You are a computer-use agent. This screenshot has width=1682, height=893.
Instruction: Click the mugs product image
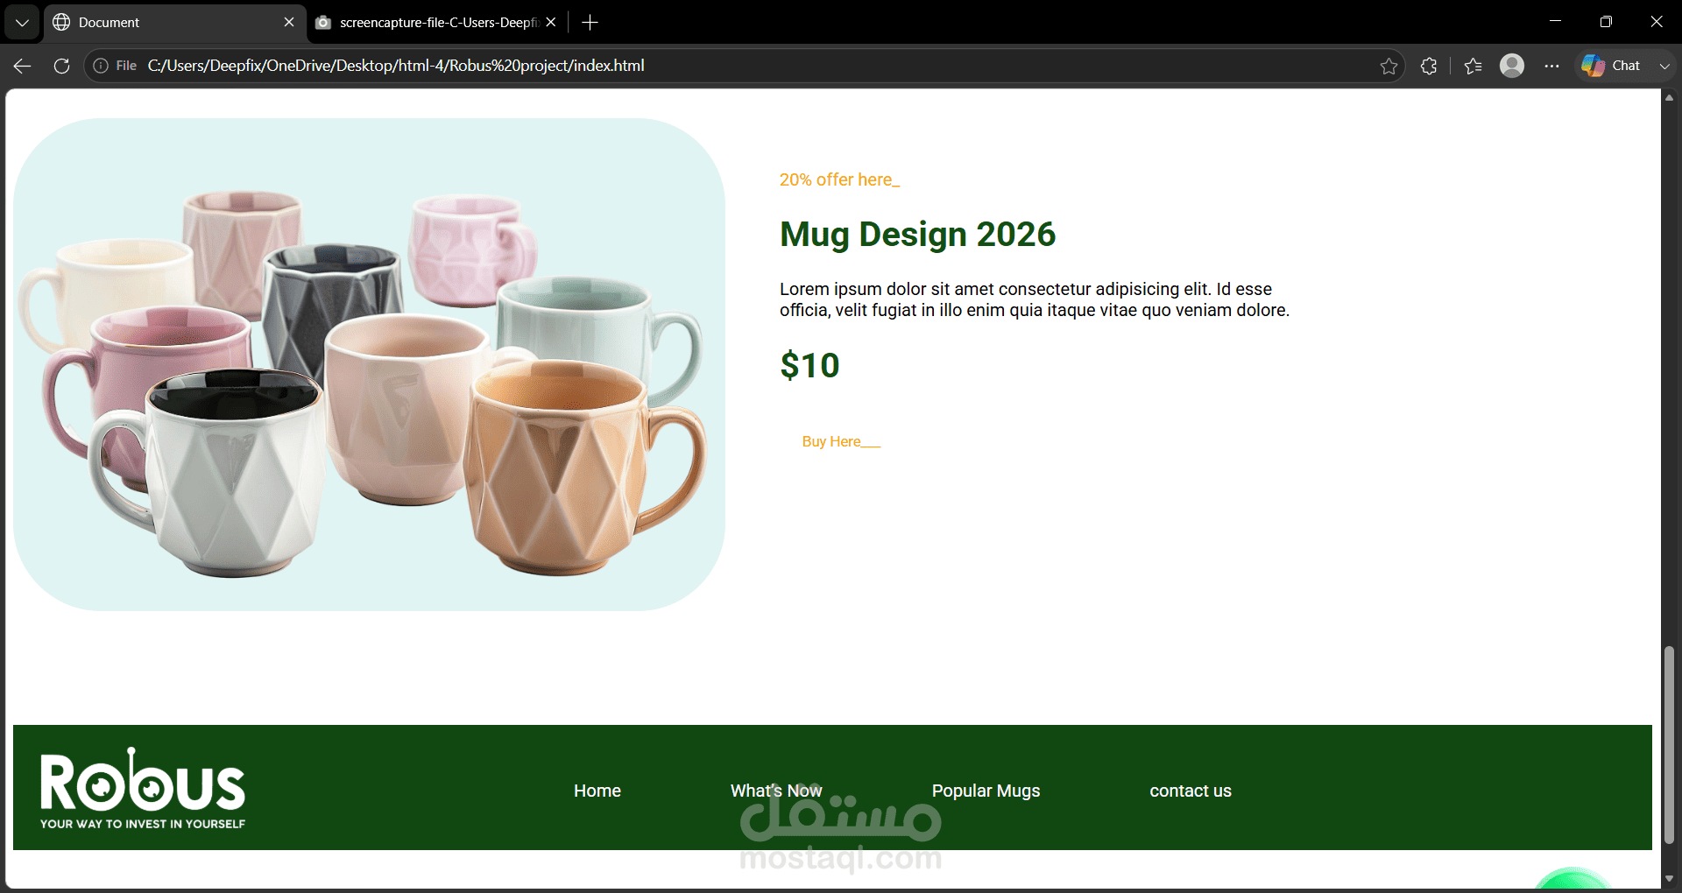(x=369, y=364)
